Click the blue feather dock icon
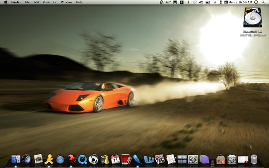The image size is (269, 168). [137, 159]
